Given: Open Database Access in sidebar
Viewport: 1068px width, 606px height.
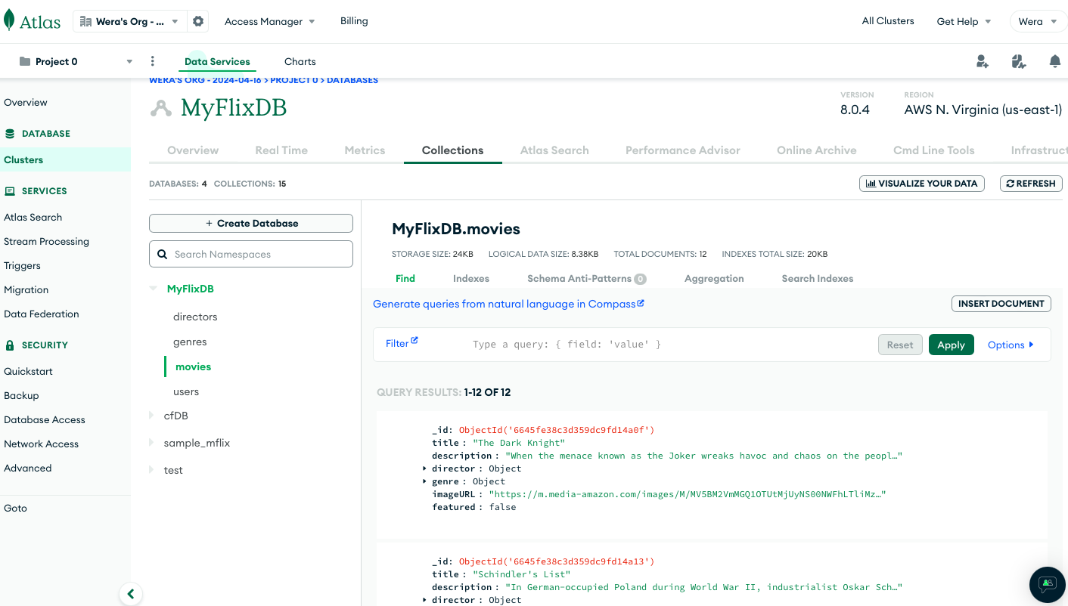Looking at the screenshot, I should click(45, 419).
